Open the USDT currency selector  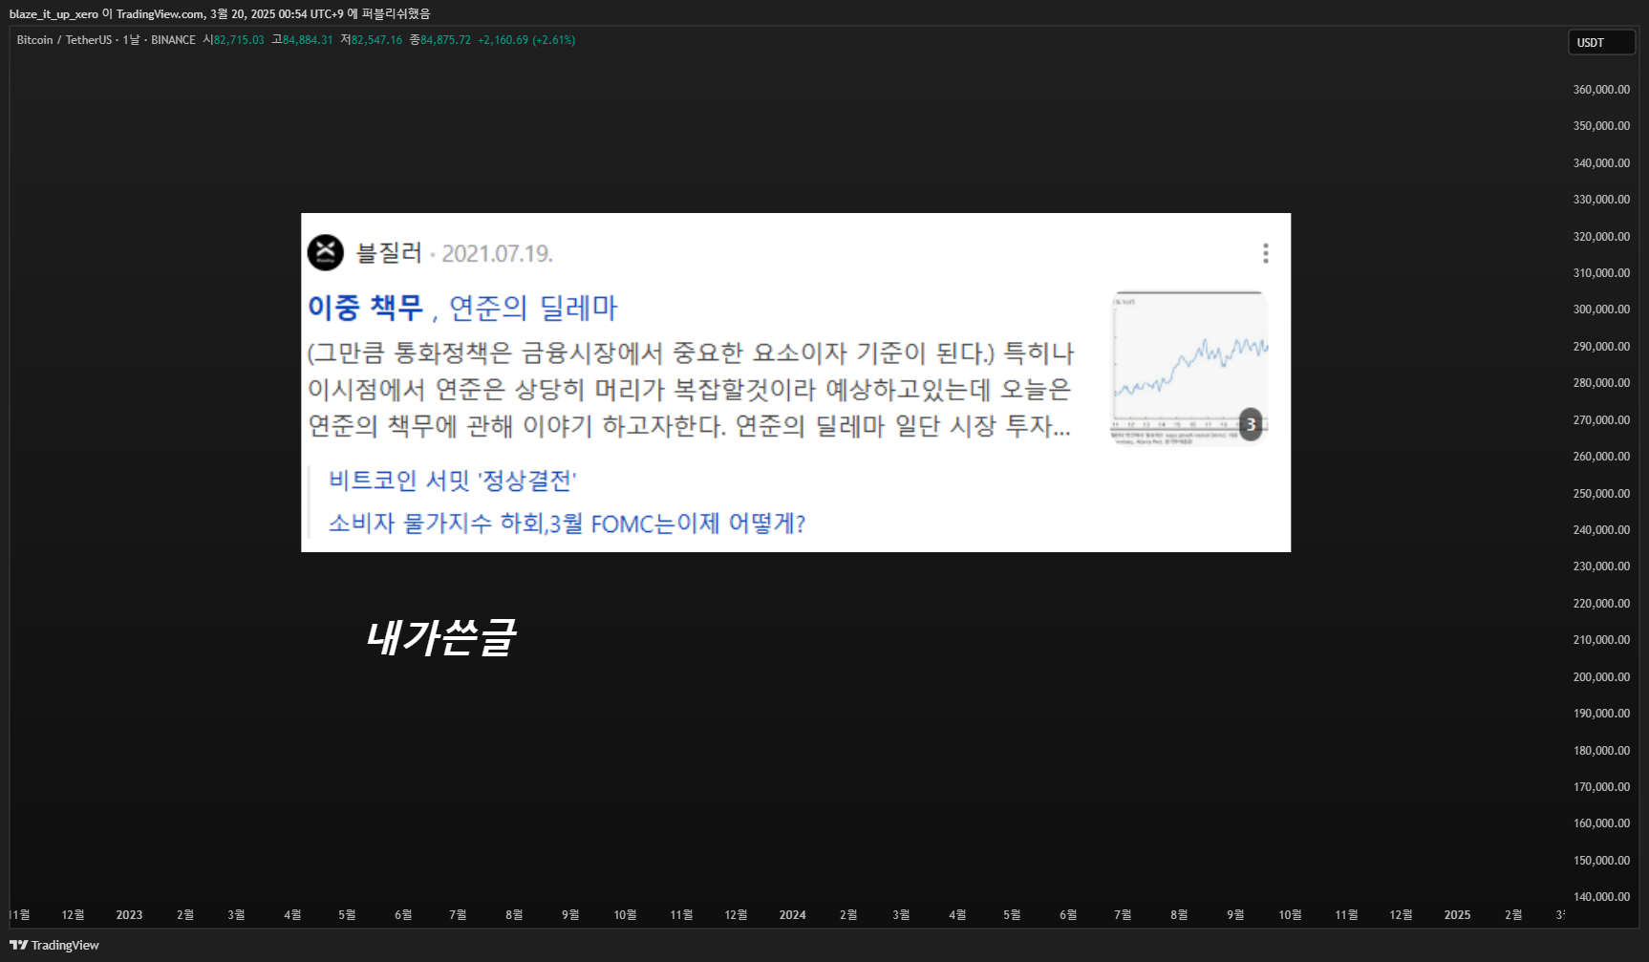[x=1601, y=42]
